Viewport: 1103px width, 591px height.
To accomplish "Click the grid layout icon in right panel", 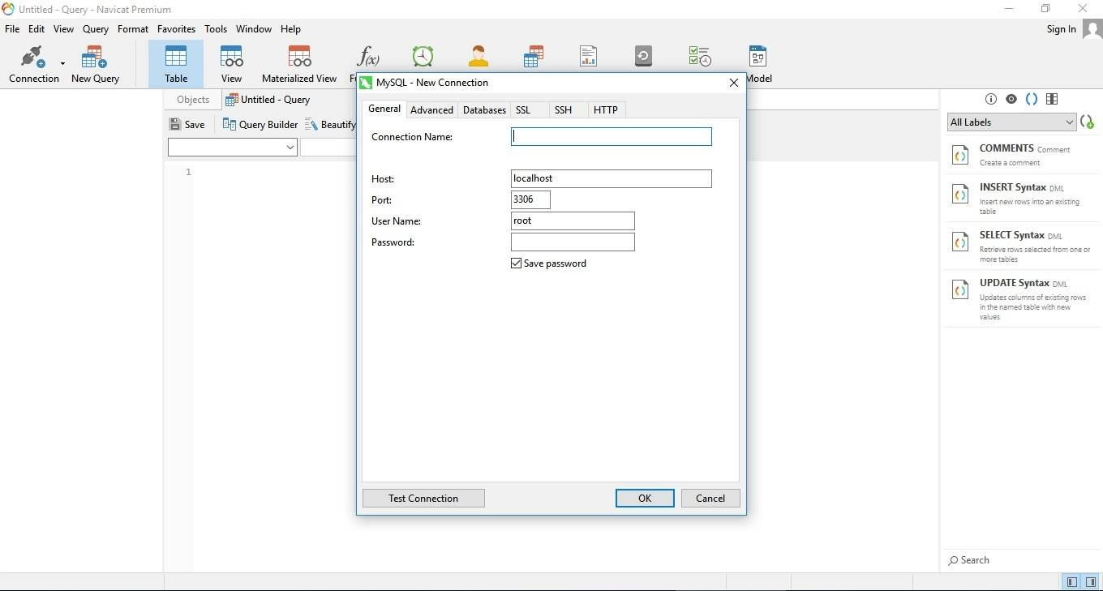I will tap(1052, 99).
